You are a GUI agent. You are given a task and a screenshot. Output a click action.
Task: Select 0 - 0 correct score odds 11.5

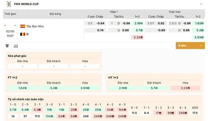pyautogui.click(x=134, y=113)
